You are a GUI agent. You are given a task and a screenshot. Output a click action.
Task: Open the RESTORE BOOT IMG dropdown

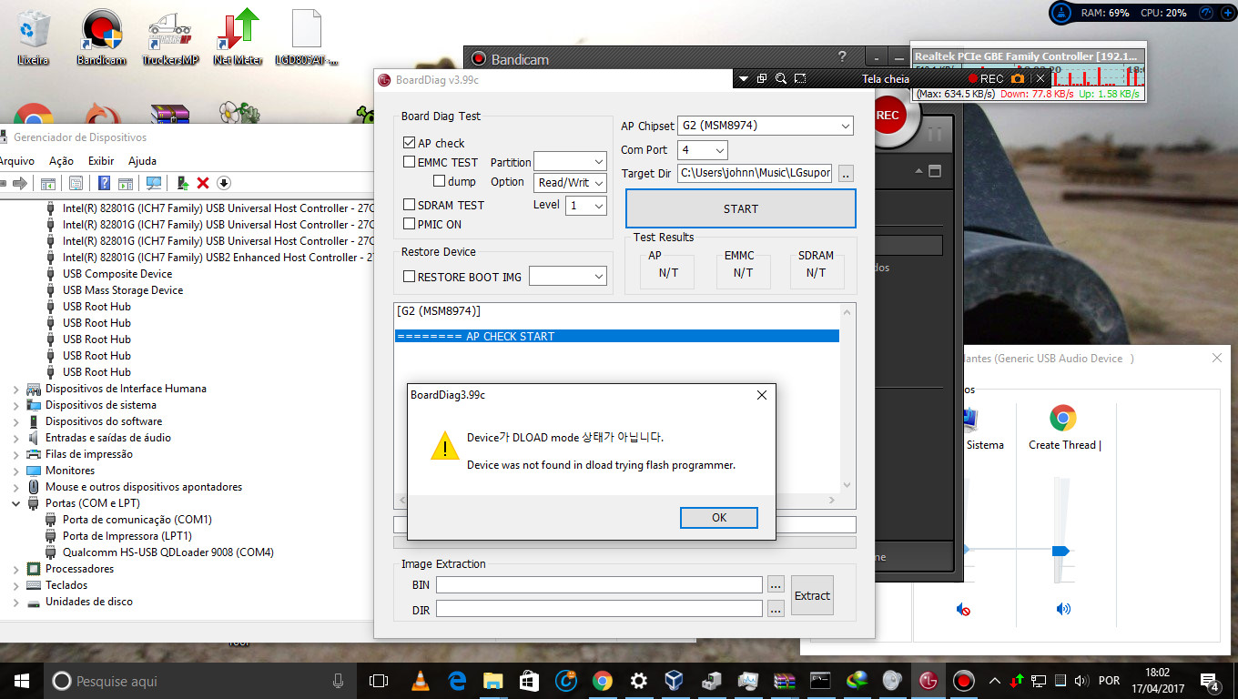(568, 276)
